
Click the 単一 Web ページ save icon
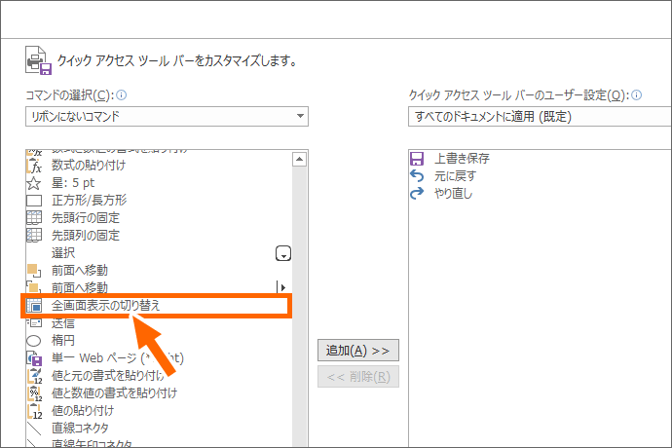[x=34, y=358]
